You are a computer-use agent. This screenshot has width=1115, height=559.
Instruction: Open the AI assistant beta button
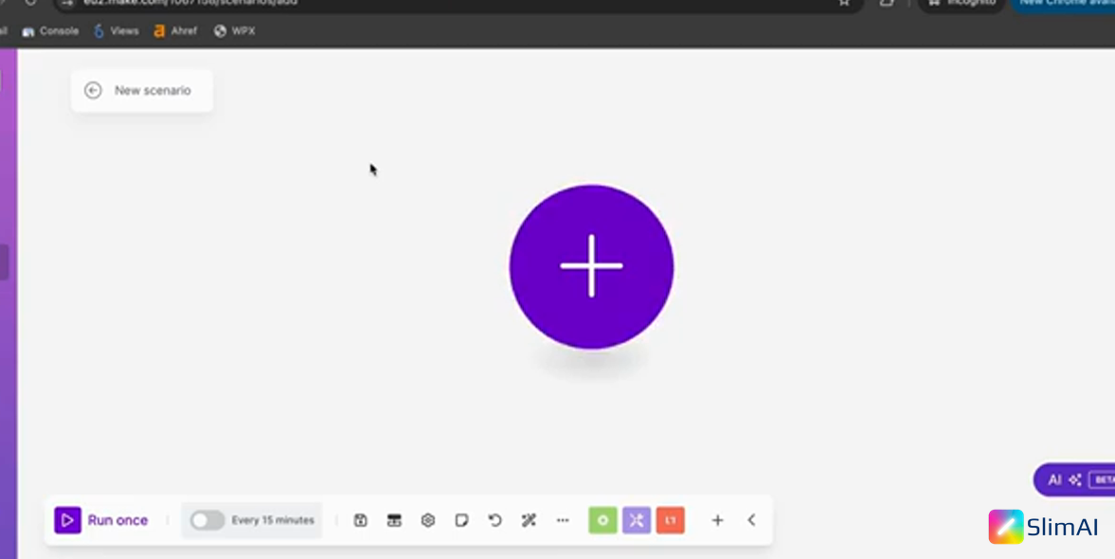(1075, 480)
